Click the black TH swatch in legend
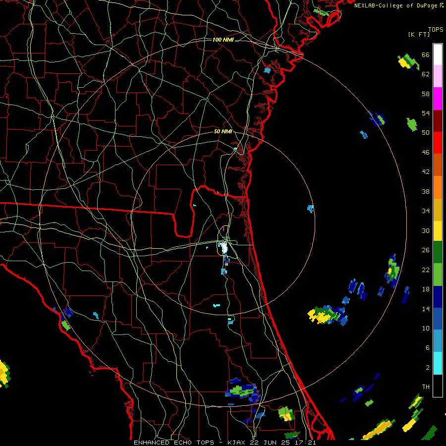 (438, 386)
